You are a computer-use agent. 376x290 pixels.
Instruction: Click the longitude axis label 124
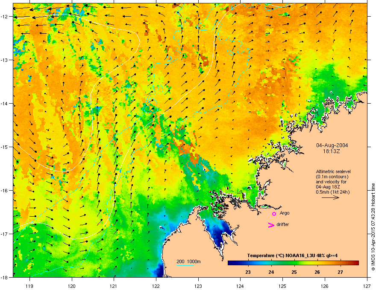(240, 286)
